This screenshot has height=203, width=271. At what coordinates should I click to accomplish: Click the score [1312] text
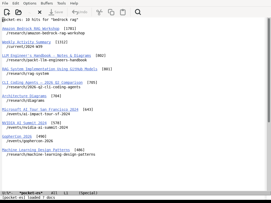pyautogui.click(x=61, y=42)
